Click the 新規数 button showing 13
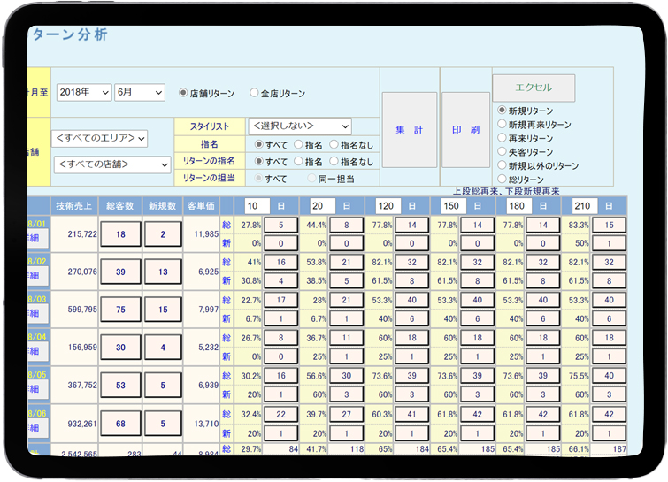668x482 pixels. coord(163,272)
